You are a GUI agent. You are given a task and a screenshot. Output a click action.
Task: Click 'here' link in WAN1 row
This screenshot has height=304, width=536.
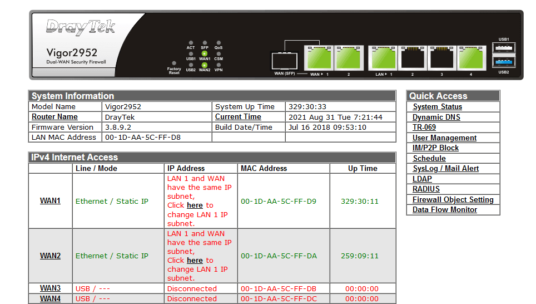tap(195, 205)
